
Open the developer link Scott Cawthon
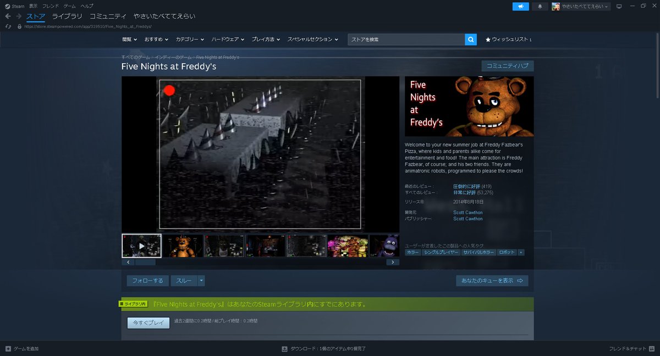pyautogui.click(x=468, y=213)
